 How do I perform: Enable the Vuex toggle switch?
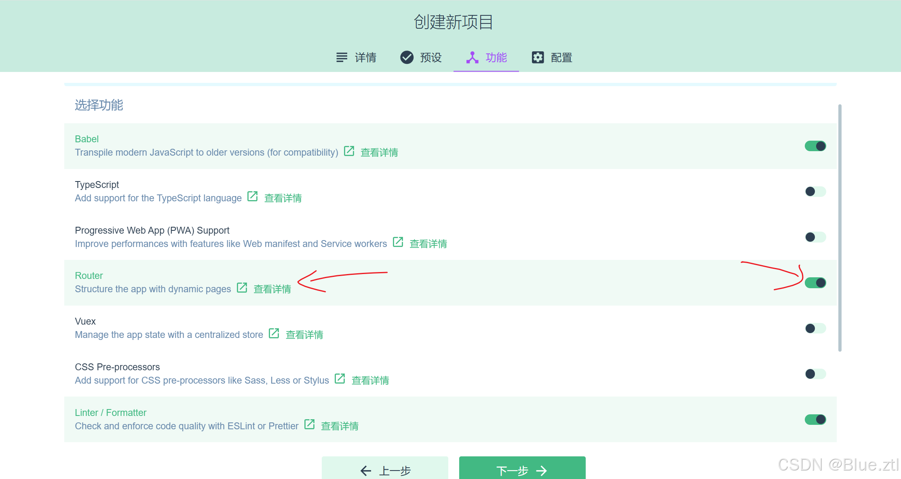(815, 328)
